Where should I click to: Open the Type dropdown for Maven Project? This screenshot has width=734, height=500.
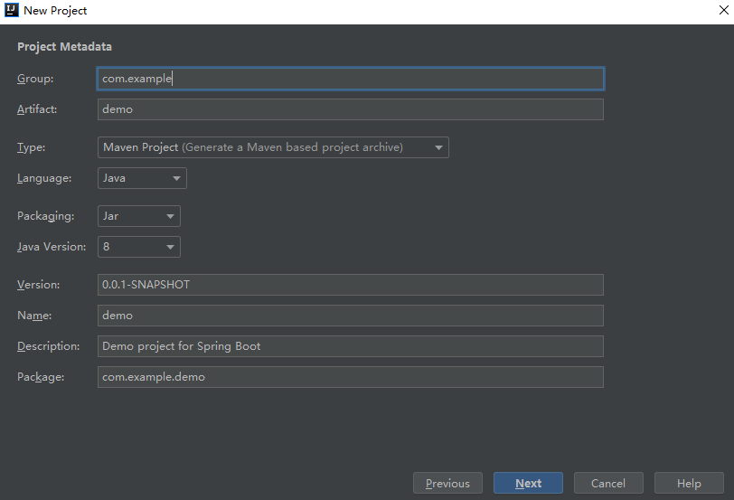273,147
